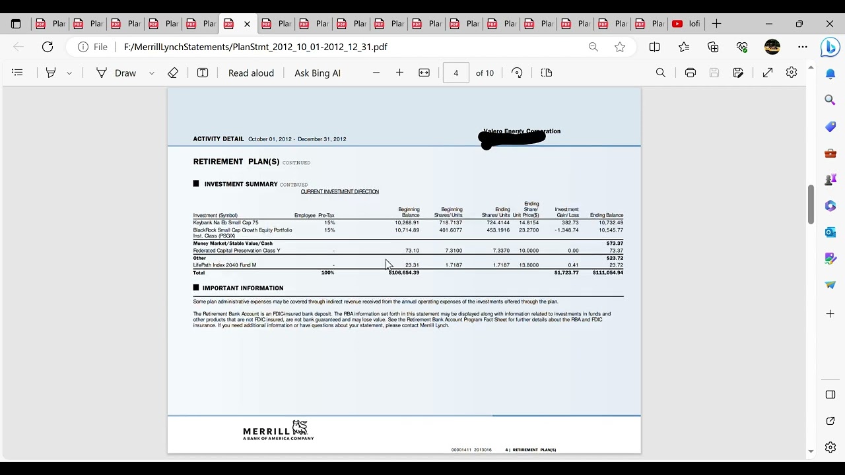Open sidebar notifications bell

tap(830, 74)
